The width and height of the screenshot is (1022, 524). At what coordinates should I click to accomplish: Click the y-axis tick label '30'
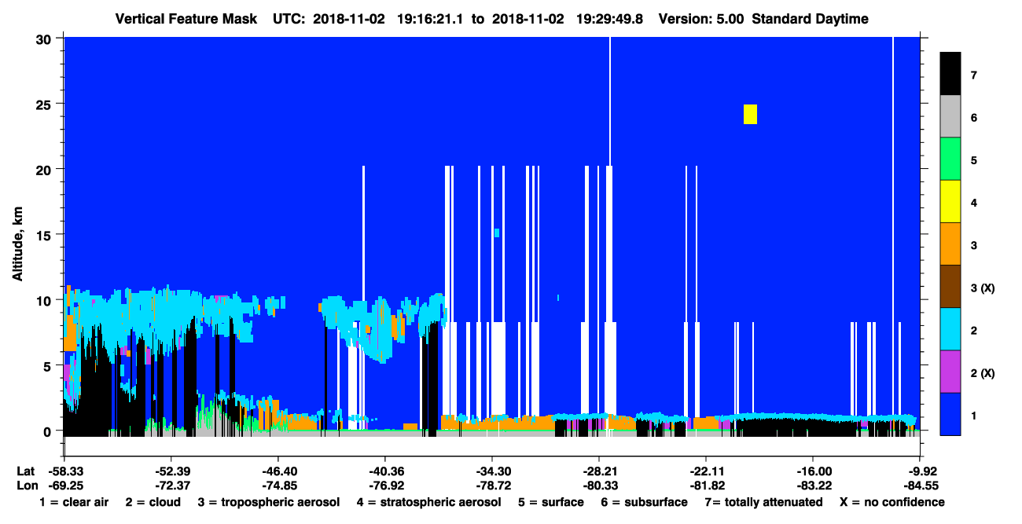[46, 38]
